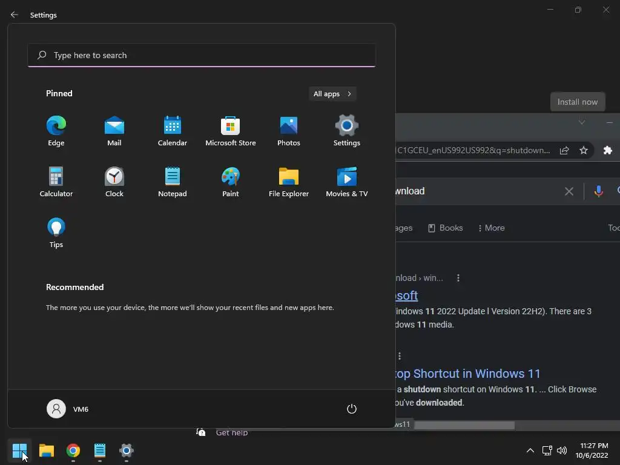Bookmark this page with the star icon

coord(584,150)
